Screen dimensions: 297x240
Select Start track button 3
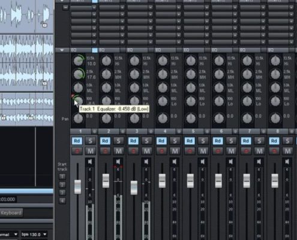point(62,193)
